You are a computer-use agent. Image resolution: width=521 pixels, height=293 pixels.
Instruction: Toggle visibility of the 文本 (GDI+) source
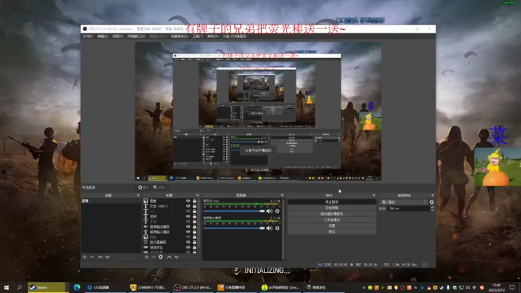pyautogui.click(x=188, y=206)
